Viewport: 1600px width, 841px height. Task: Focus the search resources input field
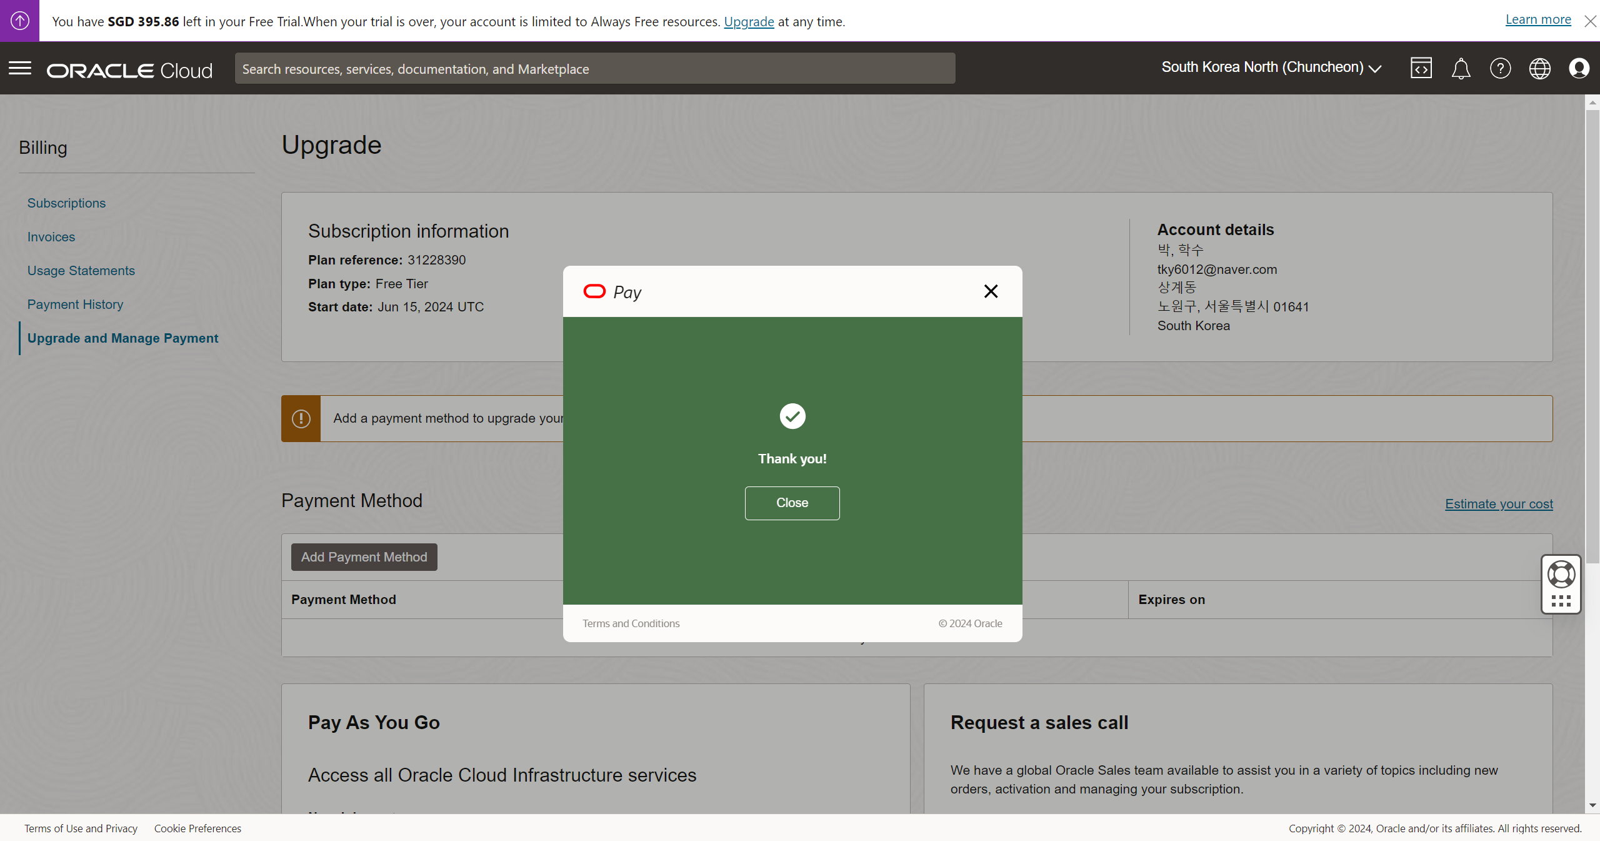point(595,68)
